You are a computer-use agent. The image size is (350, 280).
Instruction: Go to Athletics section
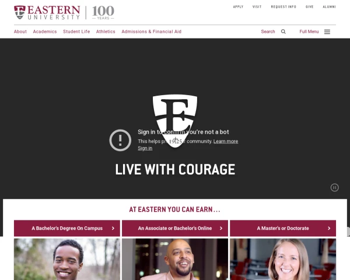(x=106, y=32)
